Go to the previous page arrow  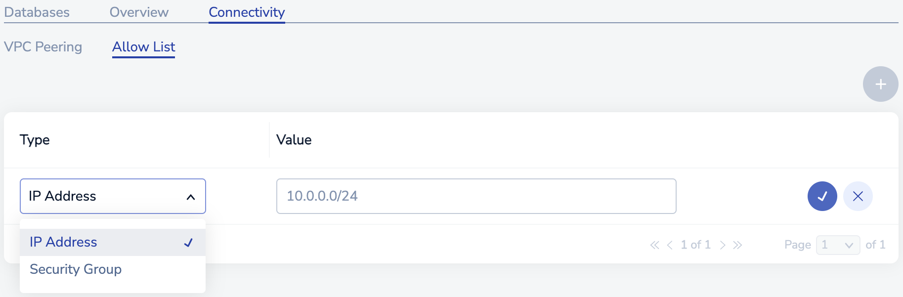tap(670, 245)
